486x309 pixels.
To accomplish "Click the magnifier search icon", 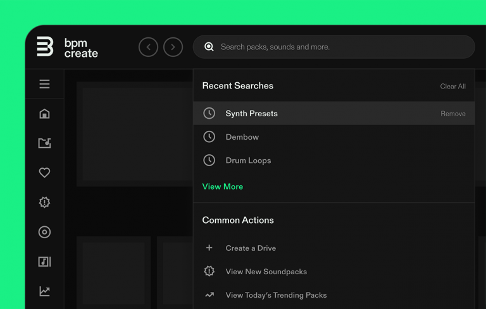I will point(209,47).
